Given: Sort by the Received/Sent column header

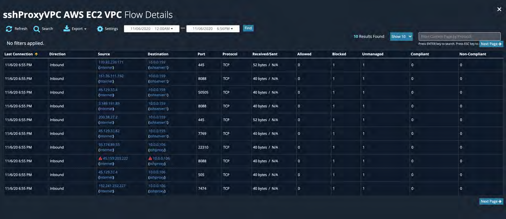Looking at the screenshot, I should (x=264, y=54).
